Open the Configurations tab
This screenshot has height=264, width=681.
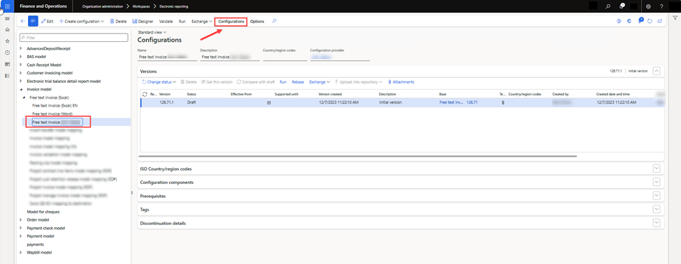click(231, 21)
